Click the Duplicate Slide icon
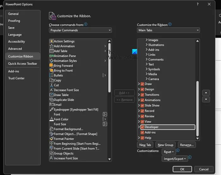The height and width of the screenshot is (175, 221). (51, 100)
